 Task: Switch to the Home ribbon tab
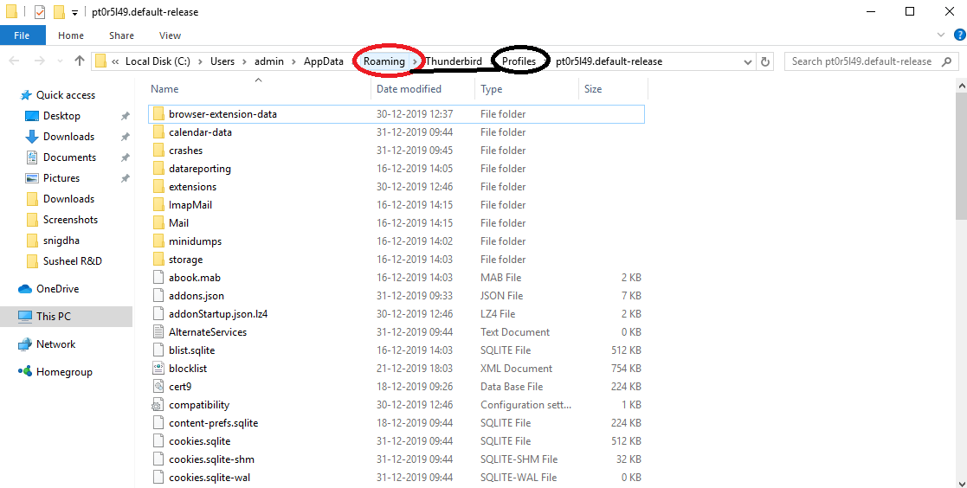(x=71, y=35)
